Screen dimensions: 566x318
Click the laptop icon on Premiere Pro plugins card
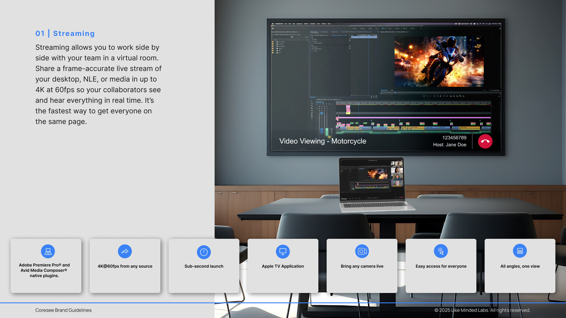pos(48,251)
